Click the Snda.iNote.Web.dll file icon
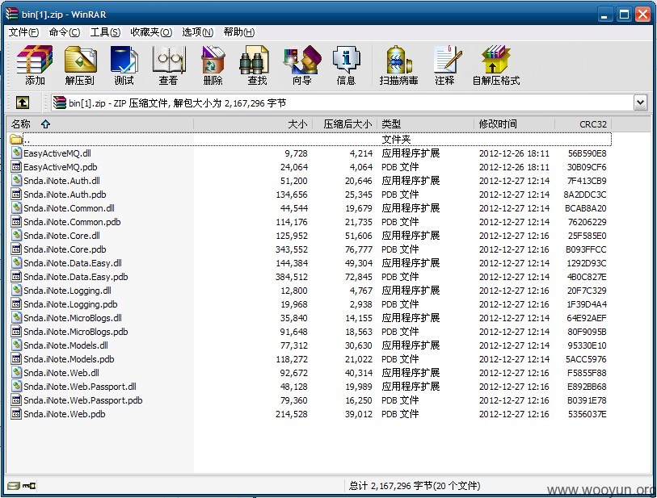The height and width of the screenshot is (498, 657). 16,373
